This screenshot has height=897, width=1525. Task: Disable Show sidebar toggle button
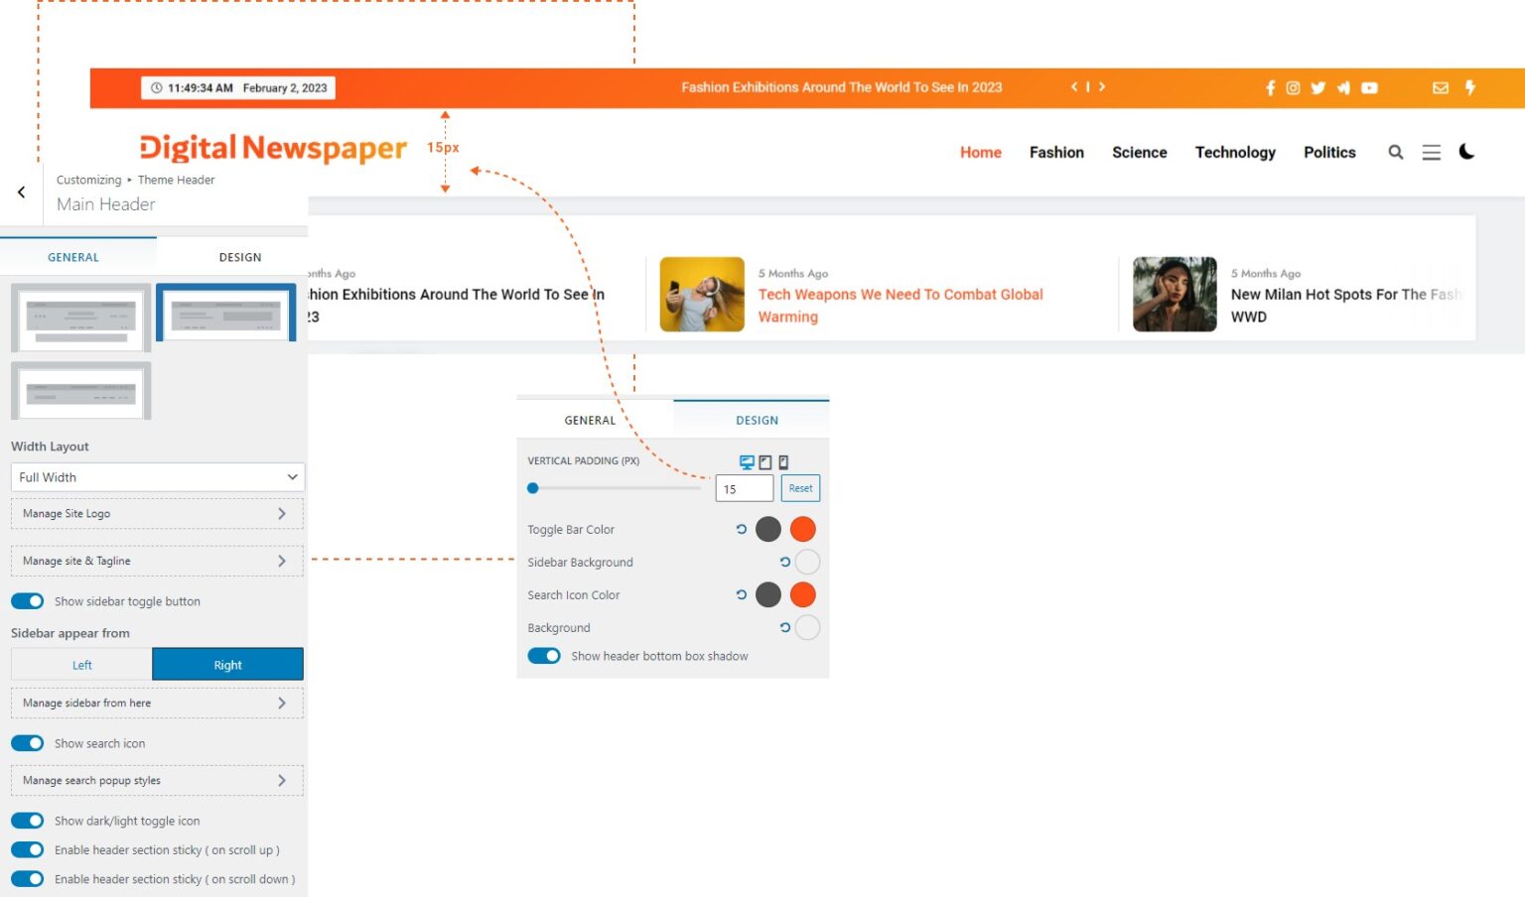click(x=27, y=600)
